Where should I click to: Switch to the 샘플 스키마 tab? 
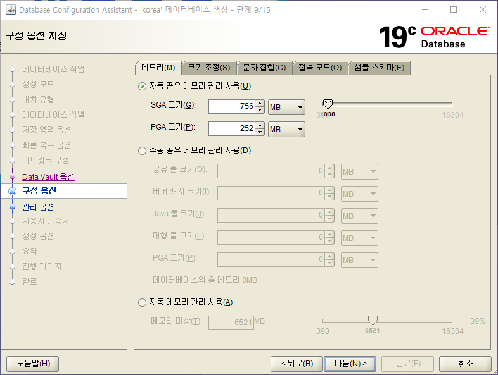pos(380,68)
